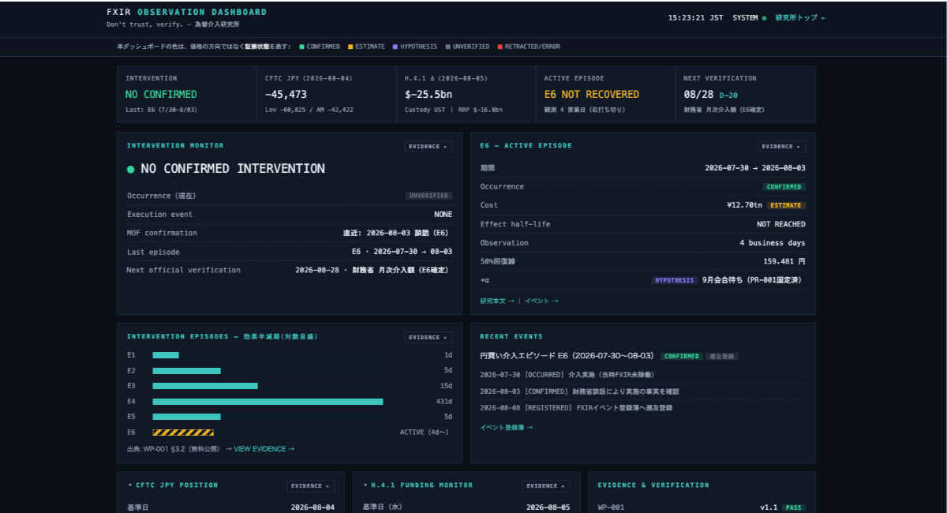Click the E3 half-life bar
Viewport: 947px width, 513px height.
[x=205, y=386]
